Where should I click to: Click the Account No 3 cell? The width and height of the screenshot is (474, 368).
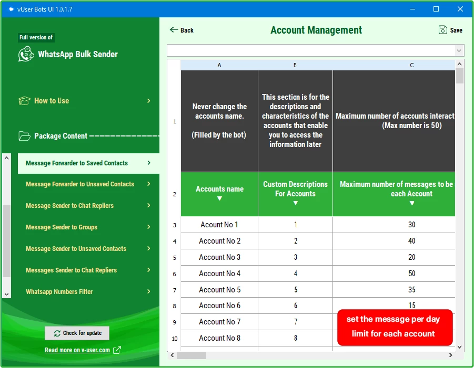(219, 257)
